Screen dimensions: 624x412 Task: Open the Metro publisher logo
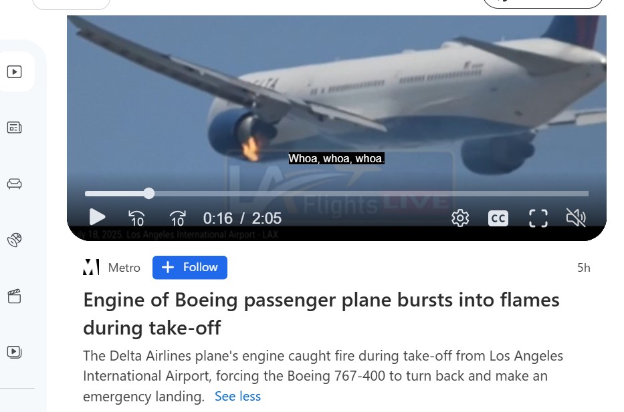(91, 267)
